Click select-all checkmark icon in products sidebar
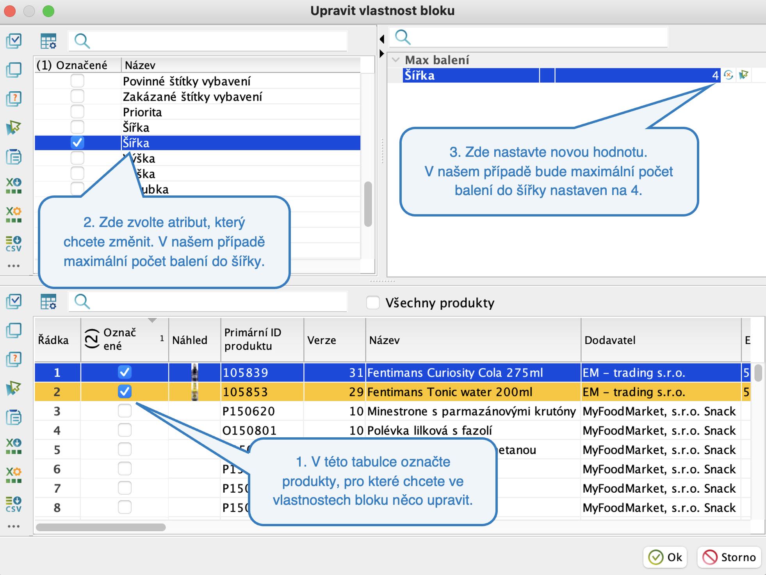The image size is (766, 575). click(x=14, y=301)
